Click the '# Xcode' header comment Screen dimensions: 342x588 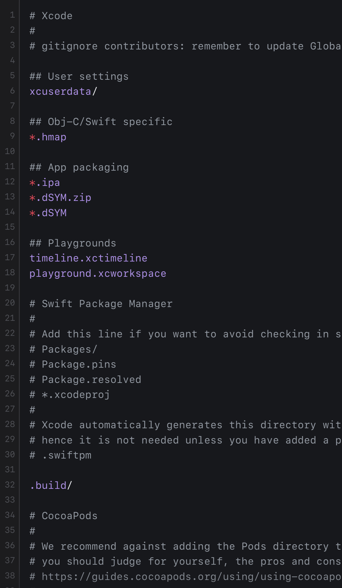(51, 16)
